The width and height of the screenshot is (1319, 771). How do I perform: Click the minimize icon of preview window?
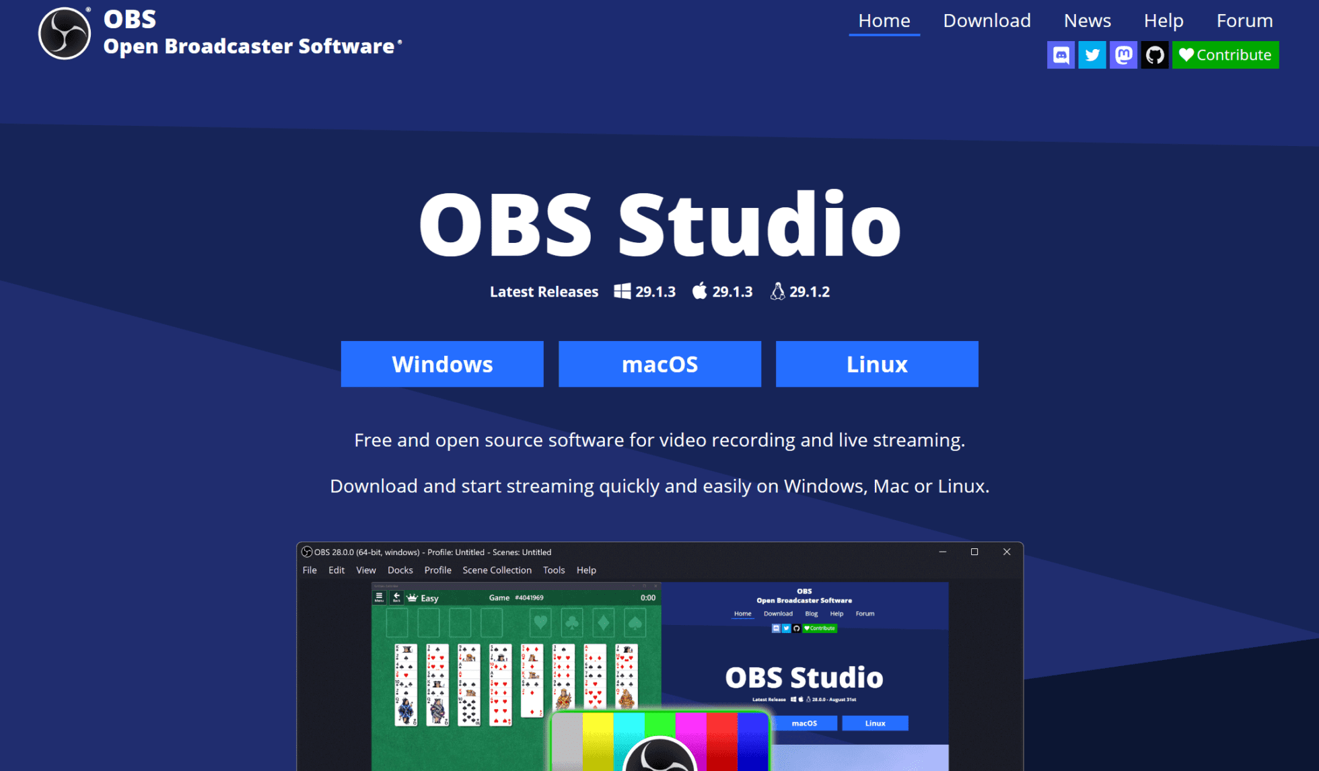943,552
